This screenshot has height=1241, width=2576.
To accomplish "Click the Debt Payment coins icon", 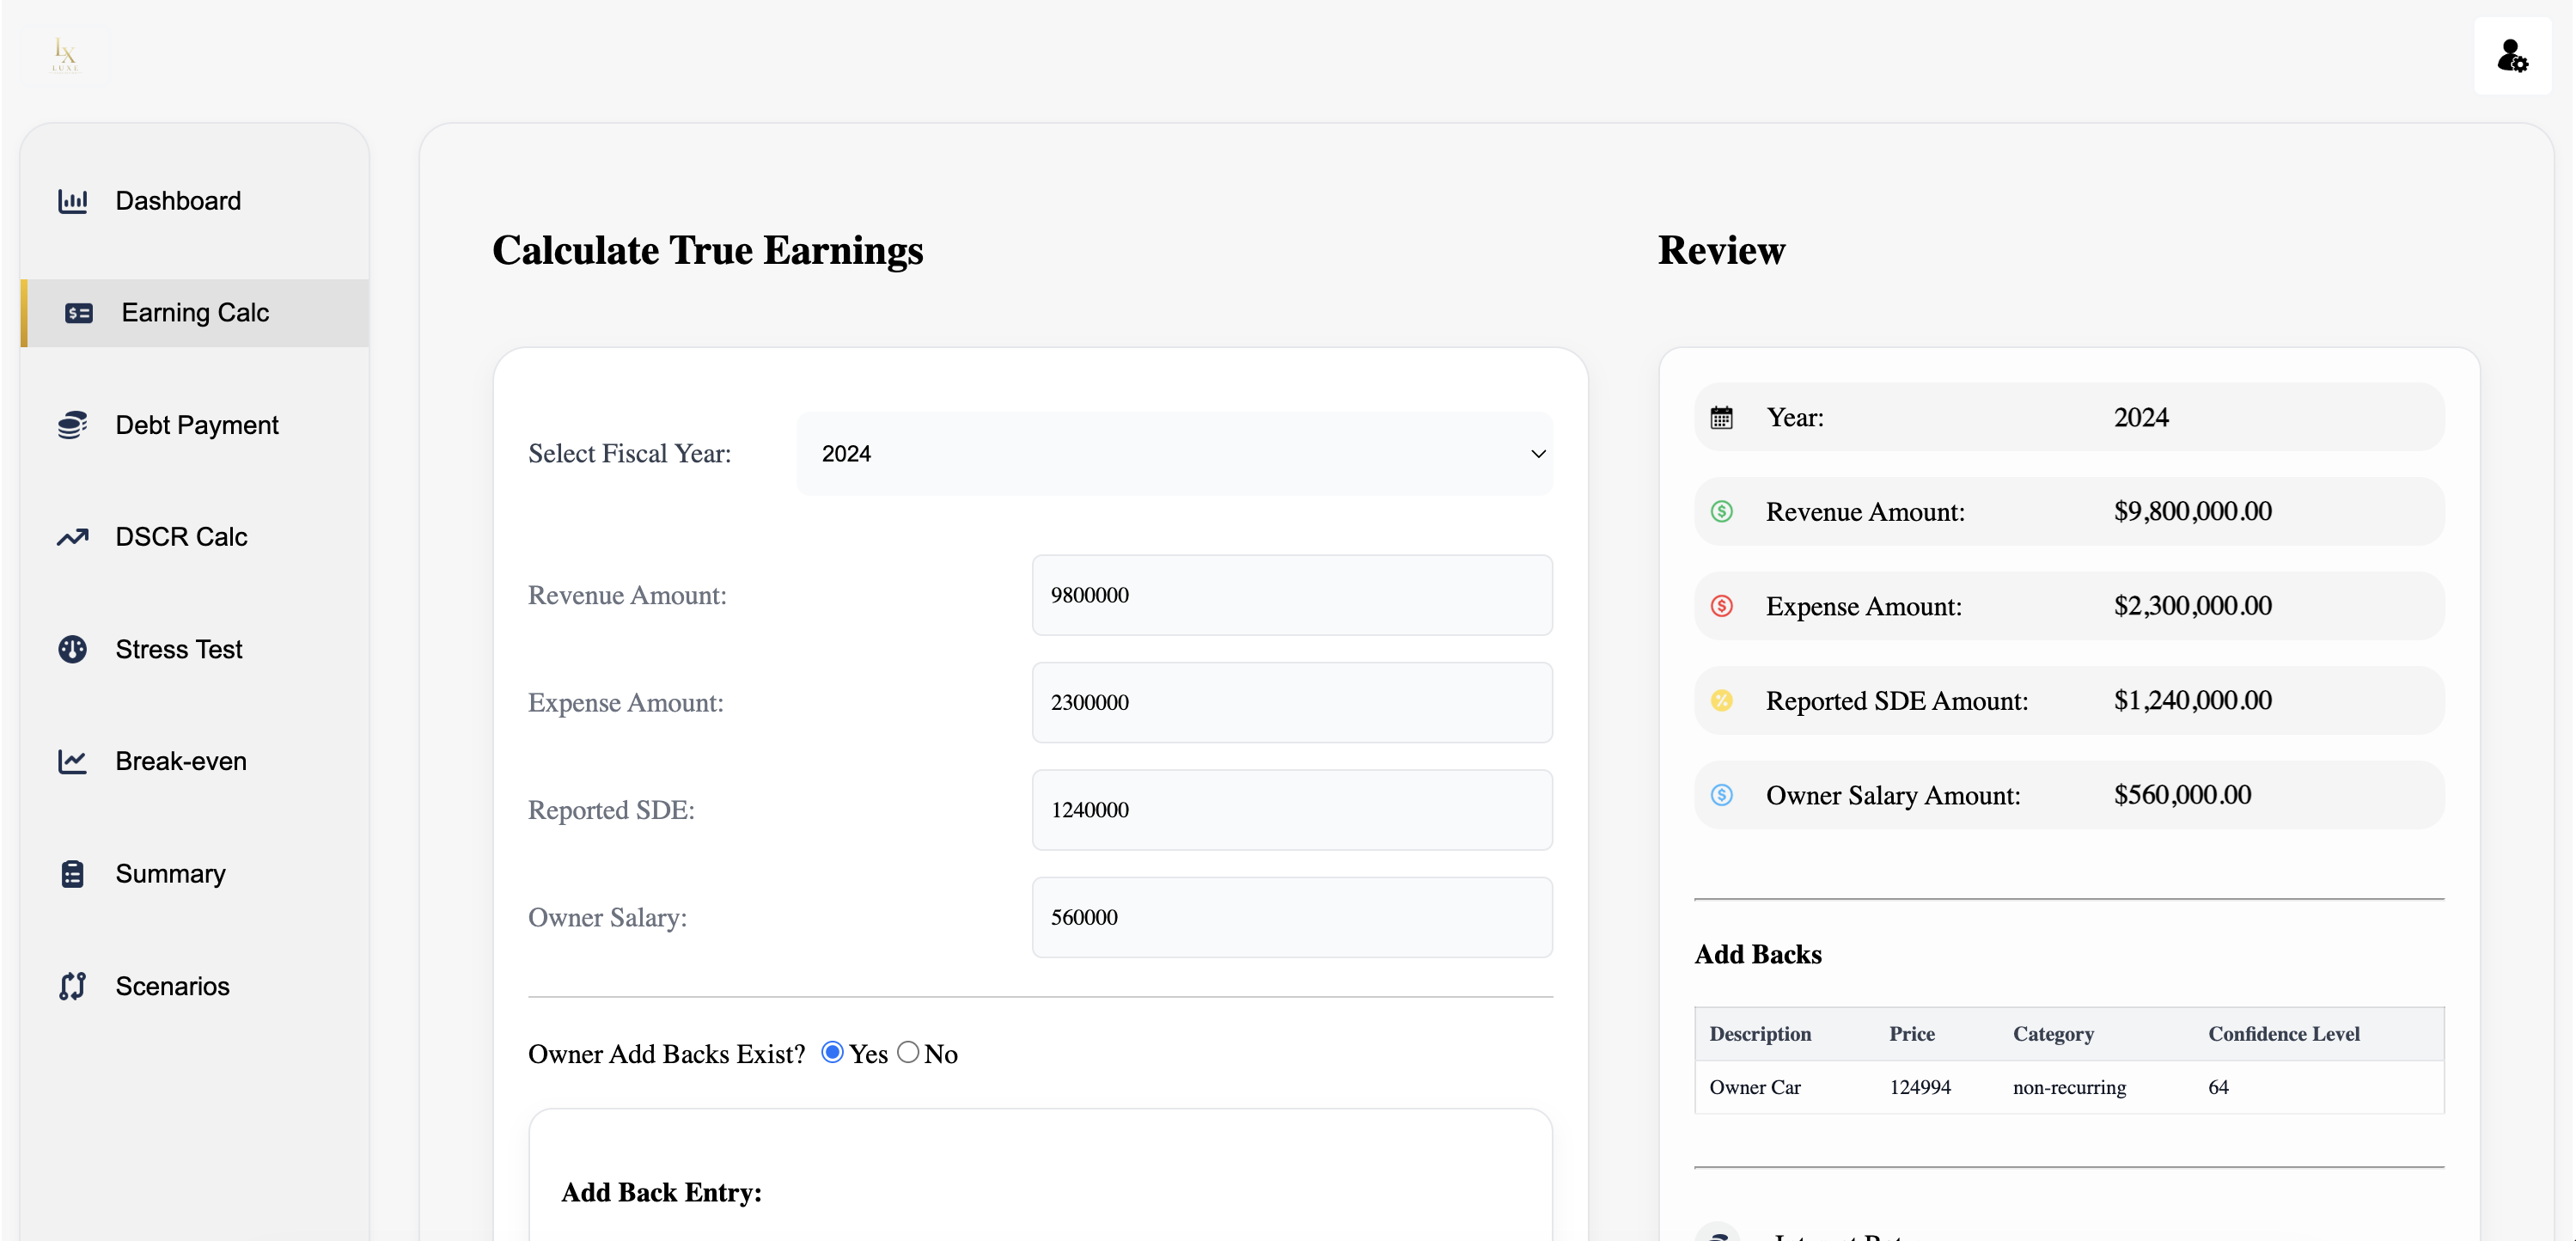I will (x=72, y=425).
